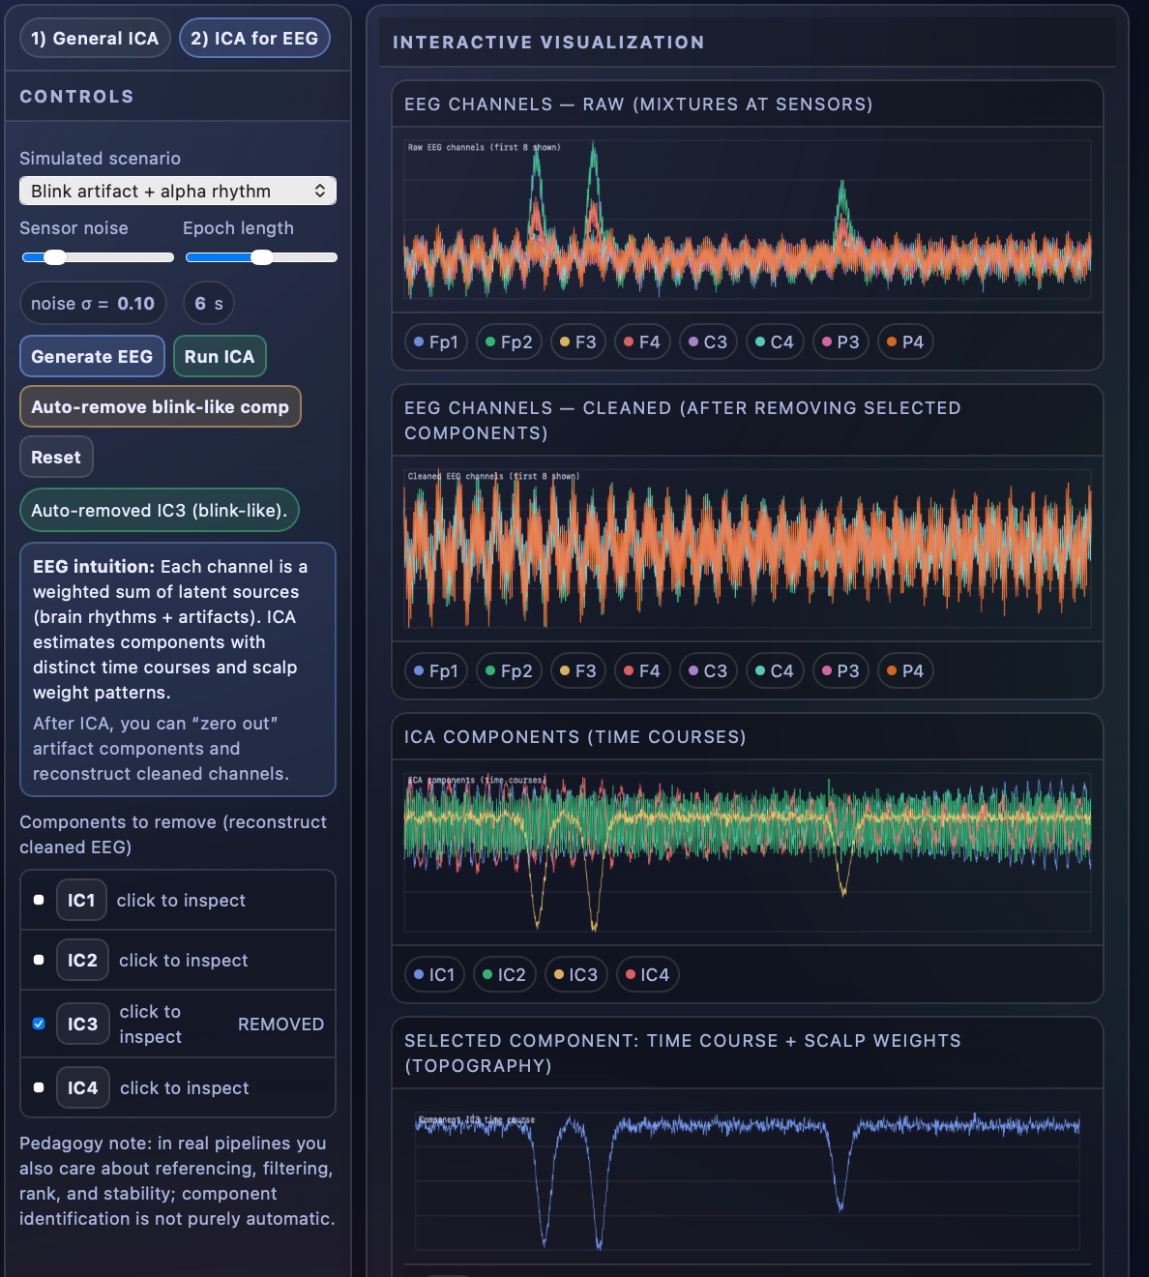This screenshot has height=1277, width=1149.
Task: Click the Run ICA button
Action: pyautogui.click(x=220, y=357)
